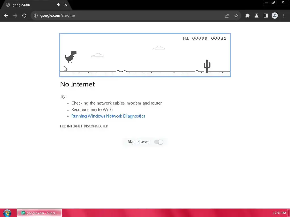Select google.com taskbar window button
Screen dimensions: 290x217
click(x=39, y=213)
